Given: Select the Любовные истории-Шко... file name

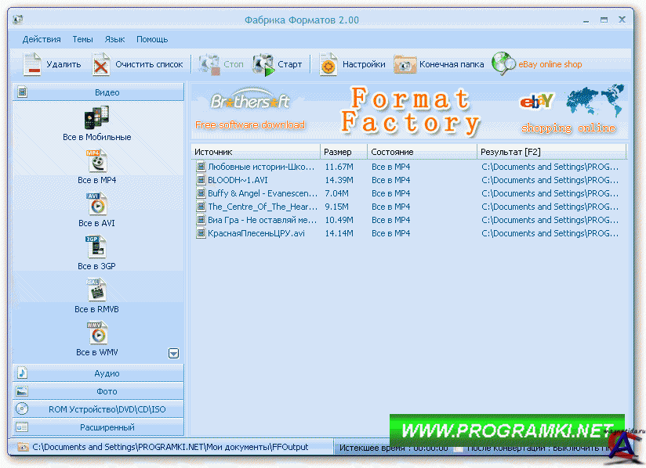Looking at the screenshot, I should pyautogui.click(x=261, y=167).
